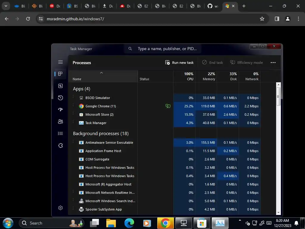Launch Microsoft Edge from the taskbar
This screenshot has width=305, height=229.
129,223
